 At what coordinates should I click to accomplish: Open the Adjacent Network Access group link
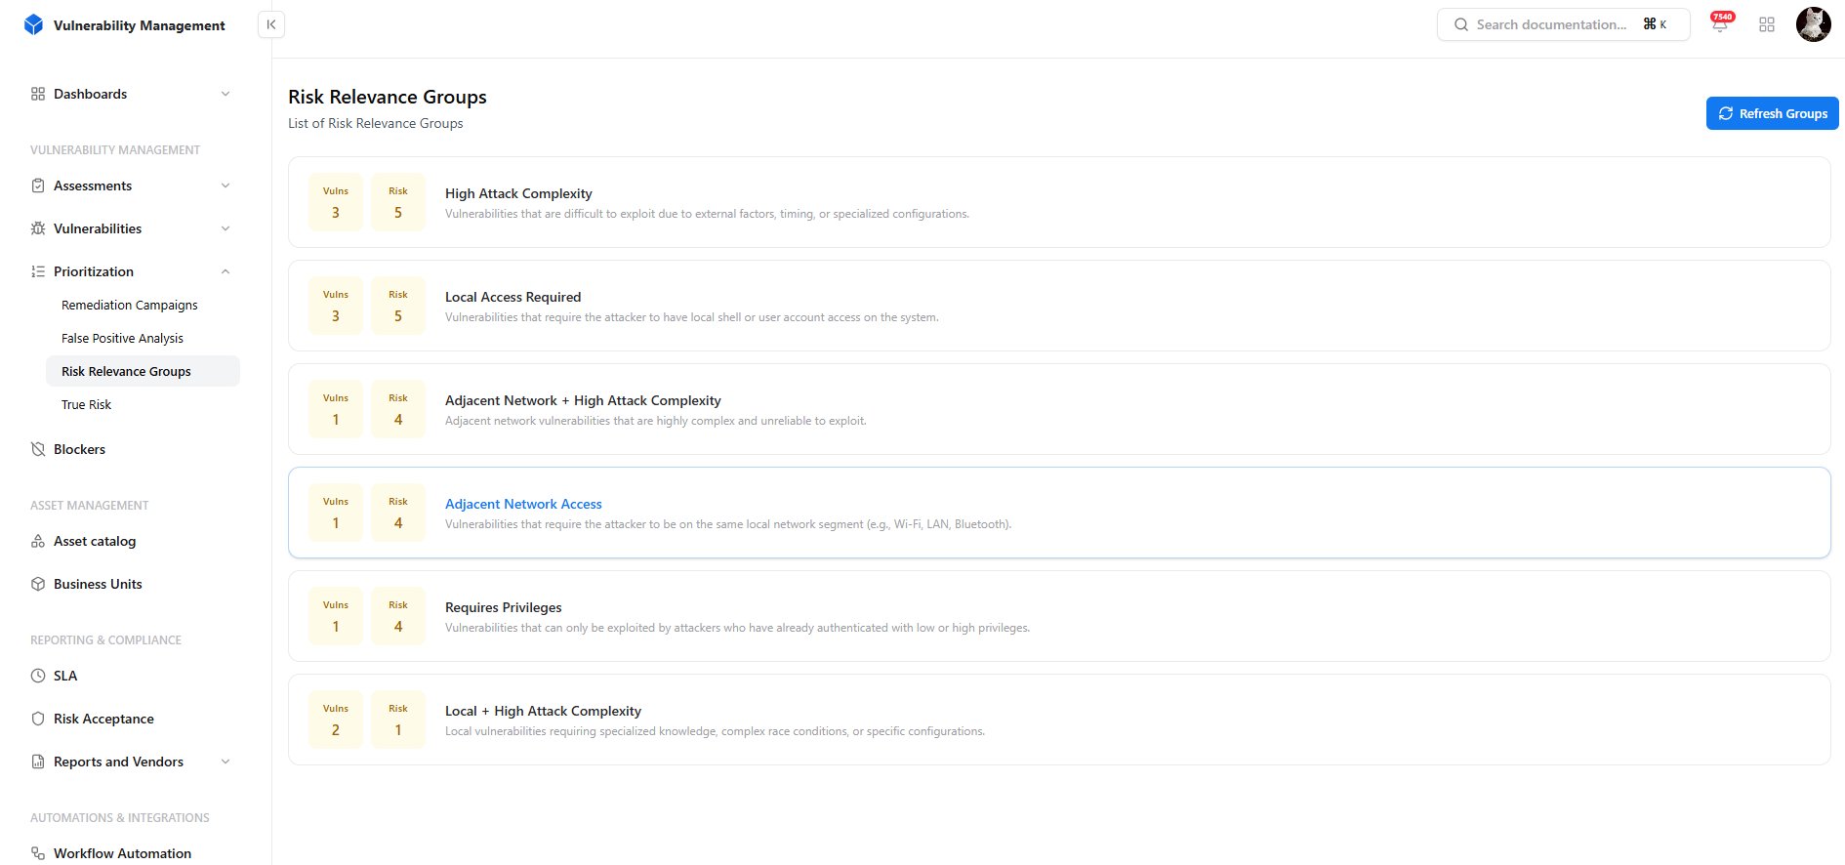click(x=523, y=504)
